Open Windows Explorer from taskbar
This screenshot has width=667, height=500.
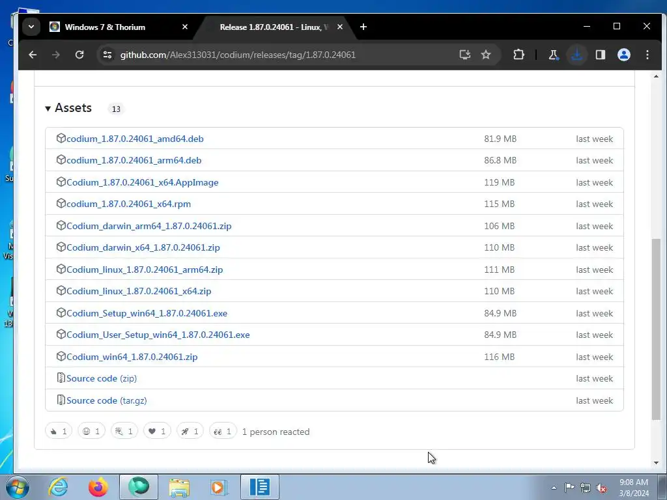click(x=179, y=487)
